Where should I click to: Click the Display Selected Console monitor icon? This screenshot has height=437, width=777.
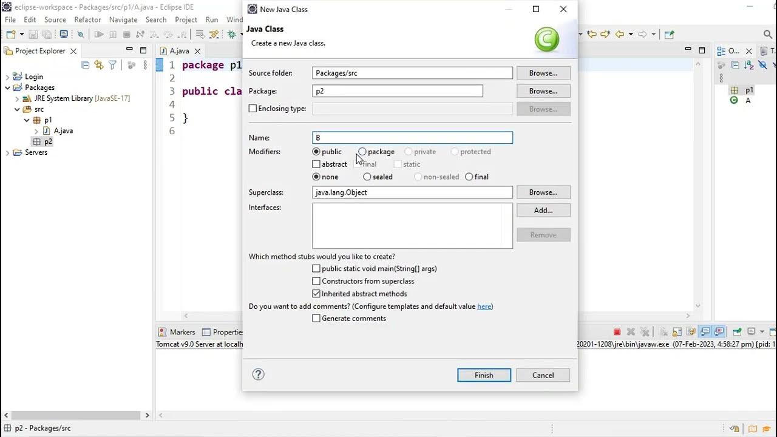752,331
